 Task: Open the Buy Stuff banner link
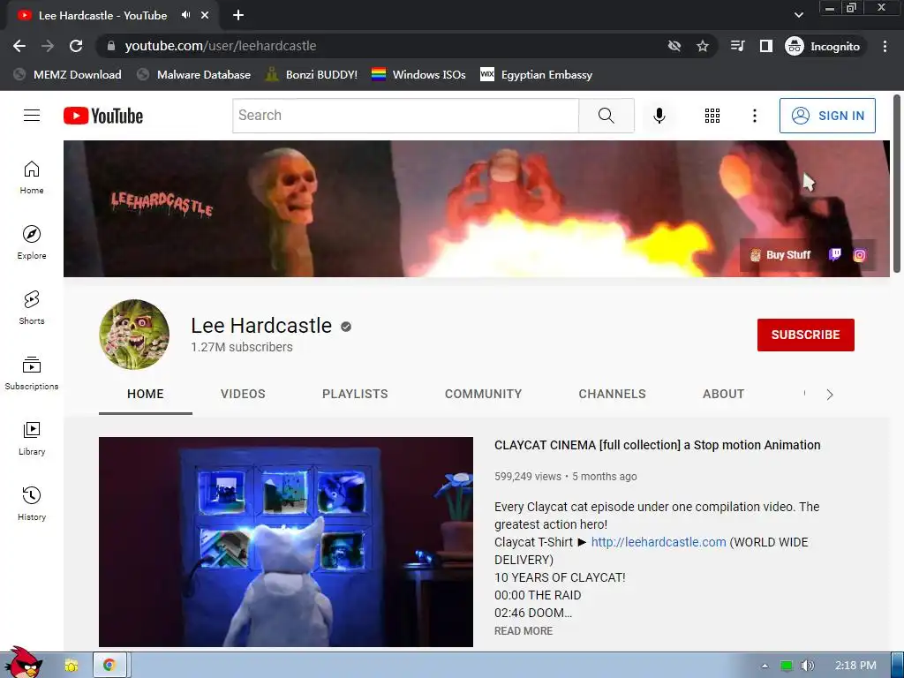click(x=780, y=255)
